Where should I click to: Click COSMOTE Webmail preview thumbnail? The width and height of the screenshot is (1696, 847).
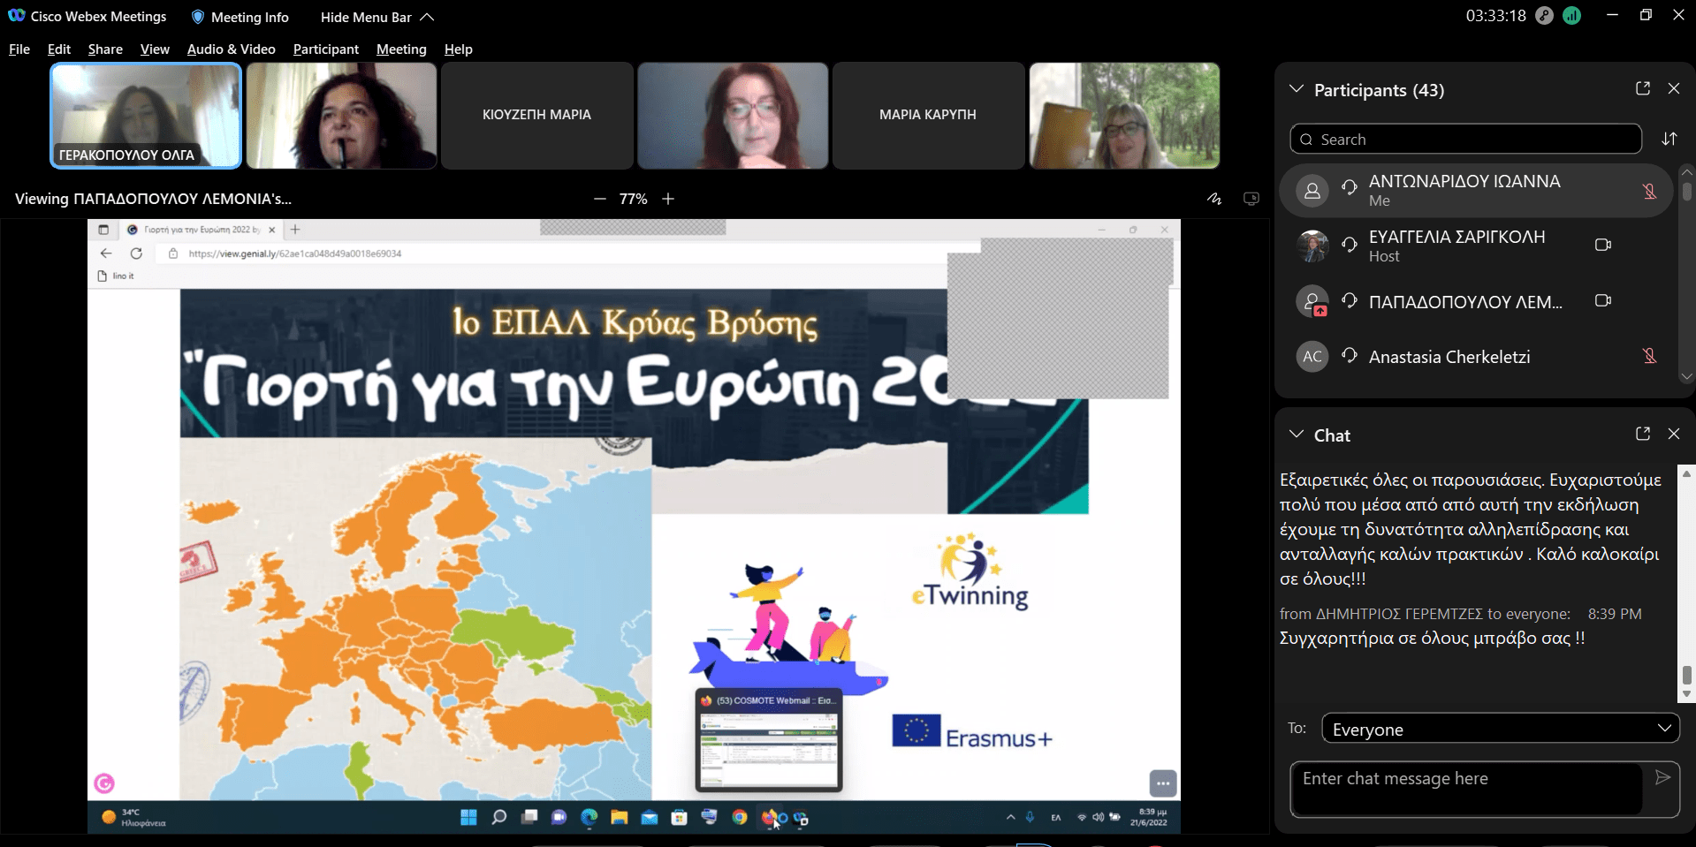click(x=769, y=740)
